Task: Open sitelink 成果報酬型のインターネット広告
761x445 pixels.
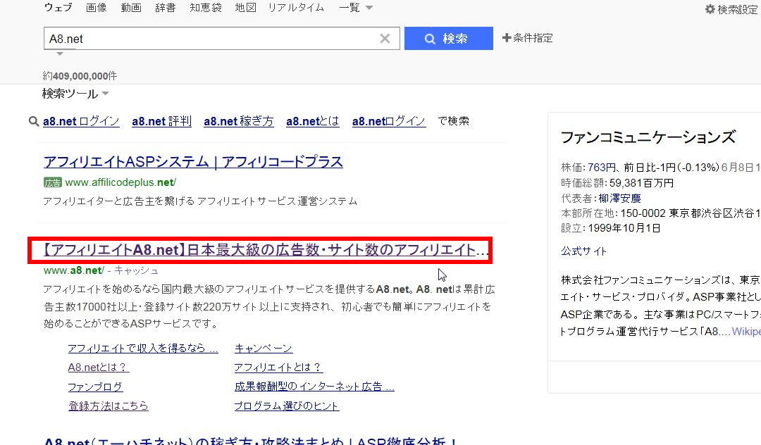Action: [x=314, y=387]
